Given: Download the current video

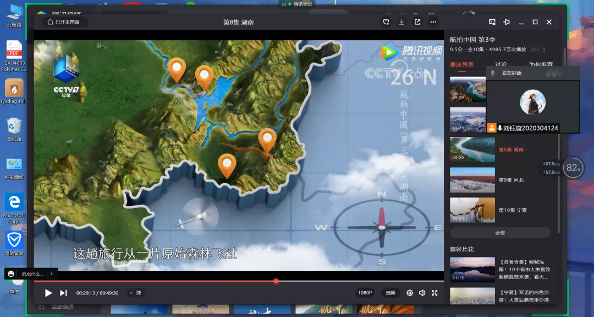Looking at the screenshot, I should [x=402, y=22].
